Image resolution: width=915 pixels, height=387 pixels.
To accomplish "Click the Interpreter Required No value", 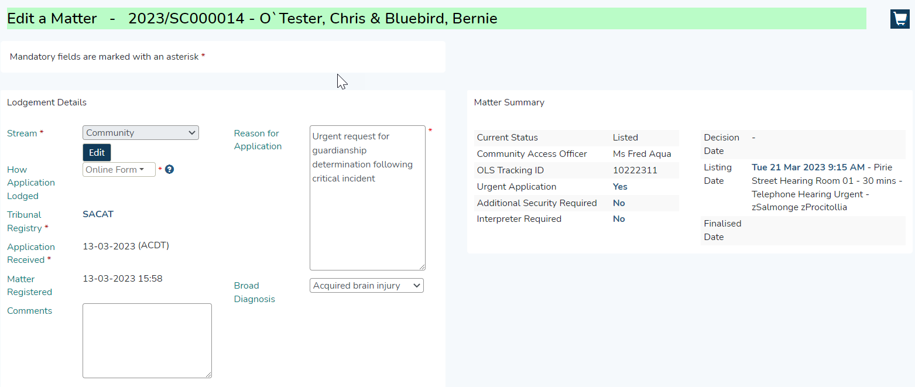I will (619, 219).
